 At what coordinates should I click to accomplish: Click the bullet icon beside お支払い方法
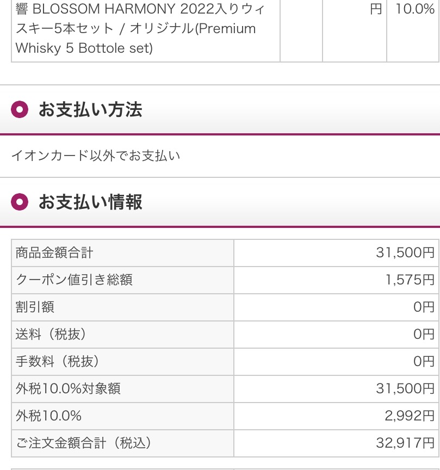point(20,110)
